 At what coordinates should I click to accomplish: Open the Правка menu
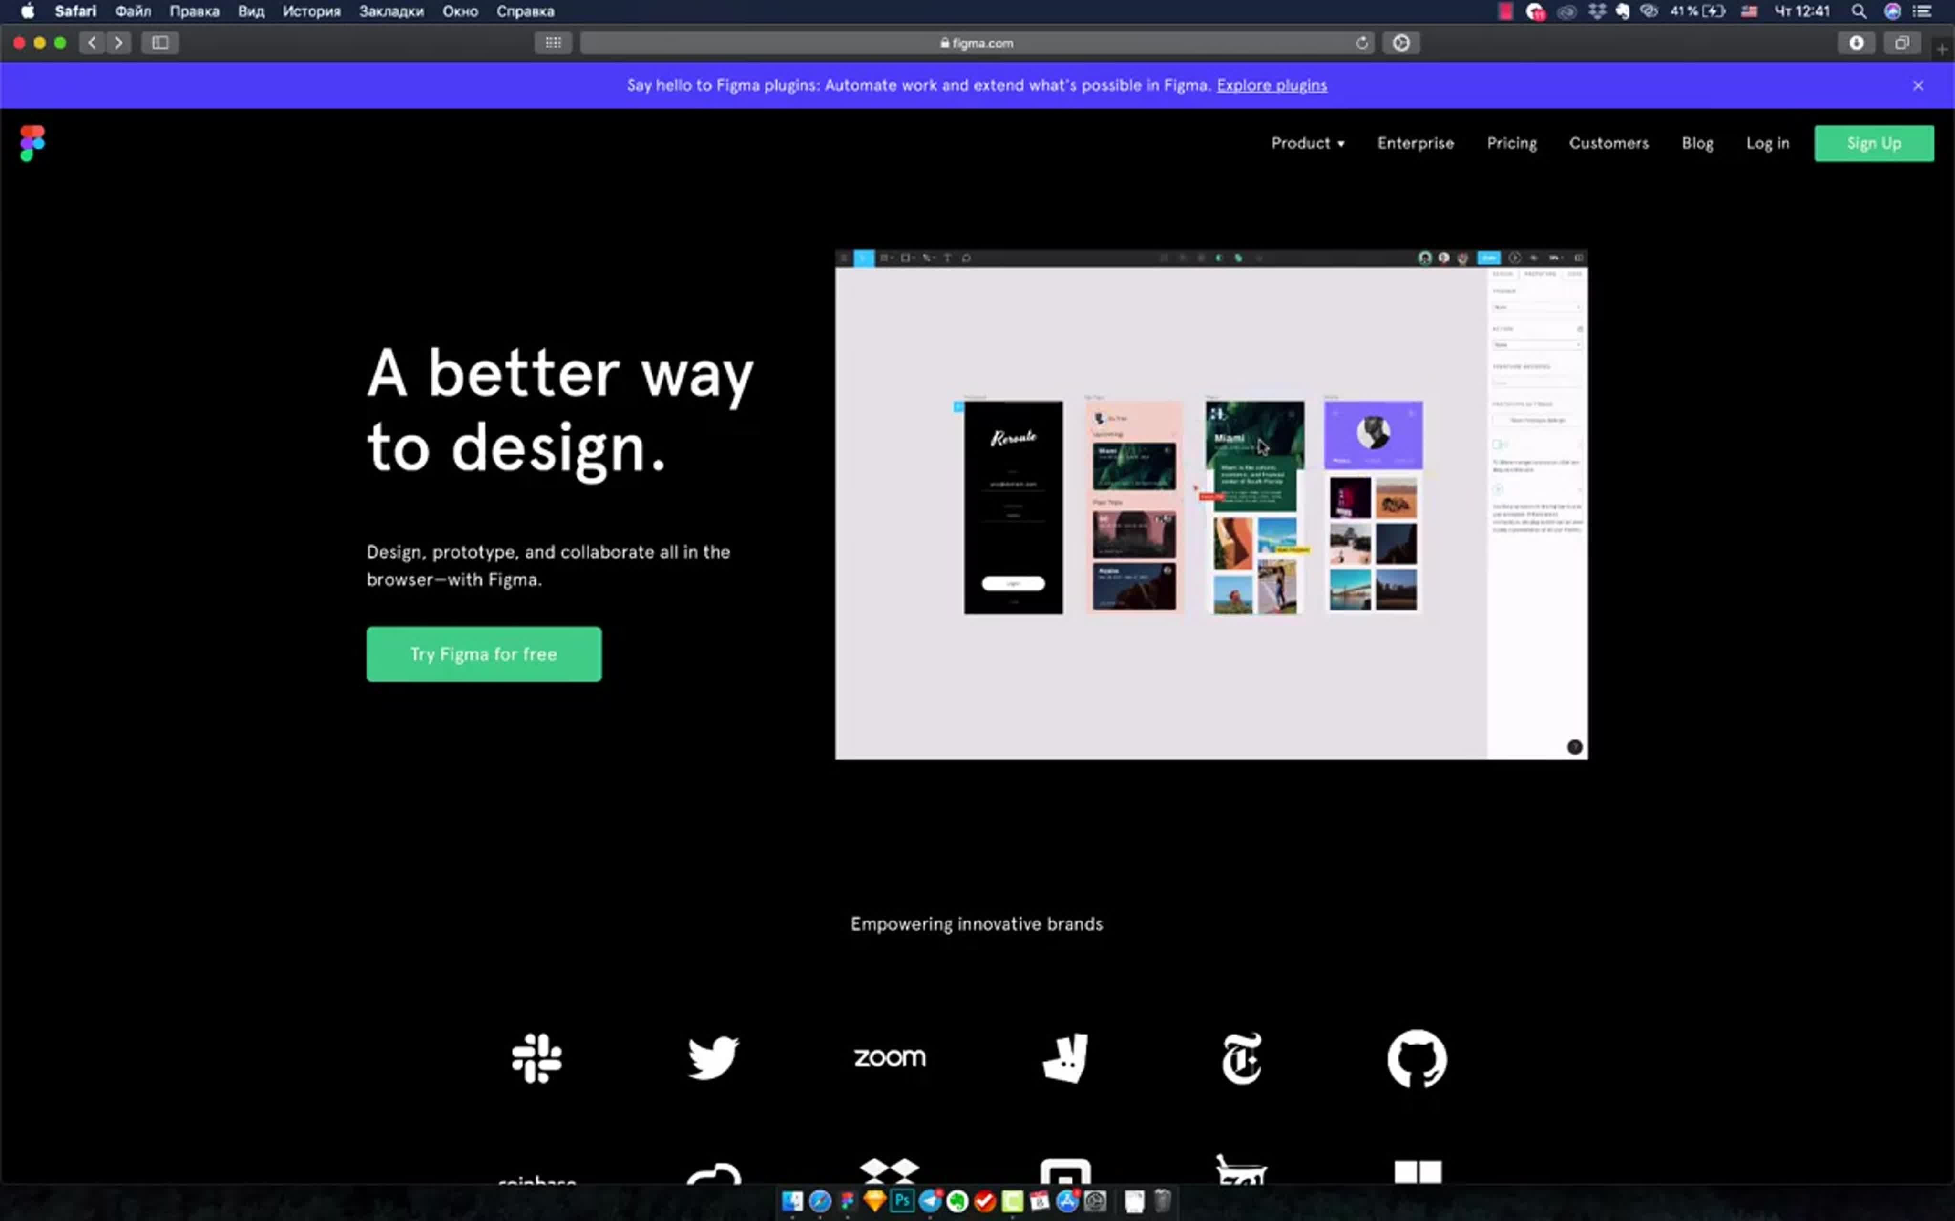pos(194,11)
